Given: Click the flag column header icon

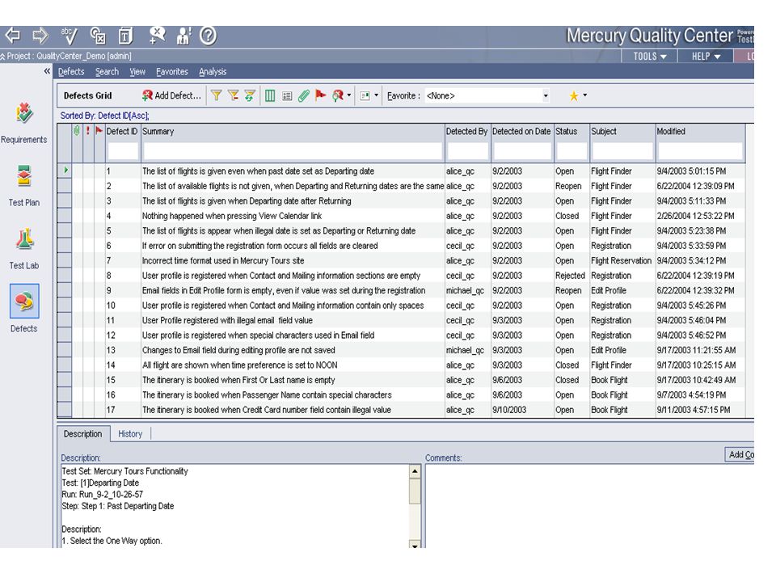Looking at the screenshot, I should coord(99,131).
